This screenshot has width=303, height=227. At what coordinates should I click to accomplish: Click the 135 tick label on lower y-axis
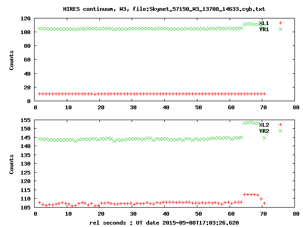[26, 155]
